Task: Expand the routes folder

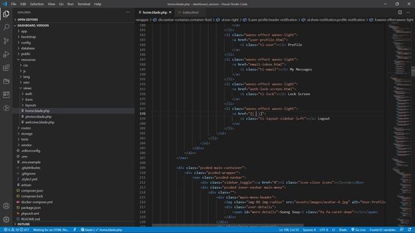Action: [x=26, y=128]
